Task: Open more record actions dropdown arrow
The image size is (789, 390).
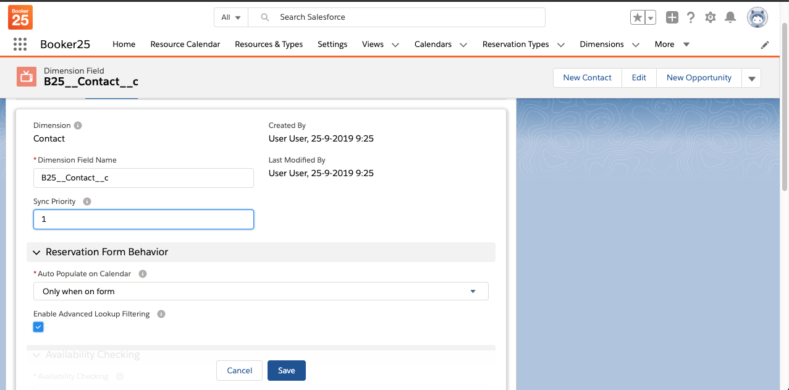Action: [x=752, y=78]
